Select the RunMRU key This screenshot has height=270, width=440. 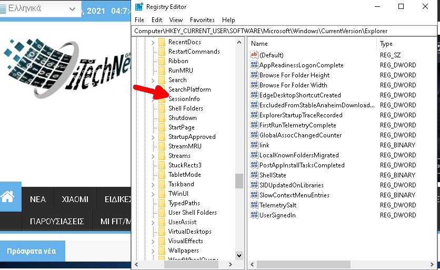click(x=181, y=71)
